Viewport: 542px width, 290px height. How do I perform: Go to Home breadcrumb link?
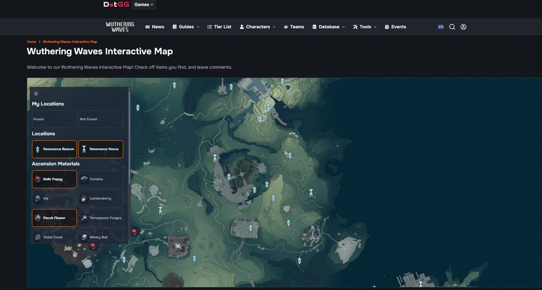31,42
